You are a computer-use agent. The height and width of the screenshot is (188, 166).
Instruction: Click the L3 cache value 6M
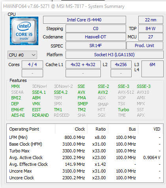(x=153, y=69)
